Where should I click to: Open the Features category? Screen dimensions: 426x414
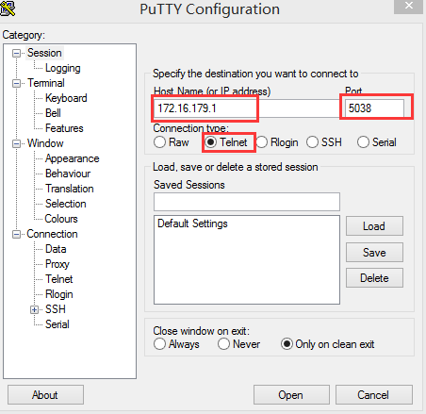tap(64, 128)
